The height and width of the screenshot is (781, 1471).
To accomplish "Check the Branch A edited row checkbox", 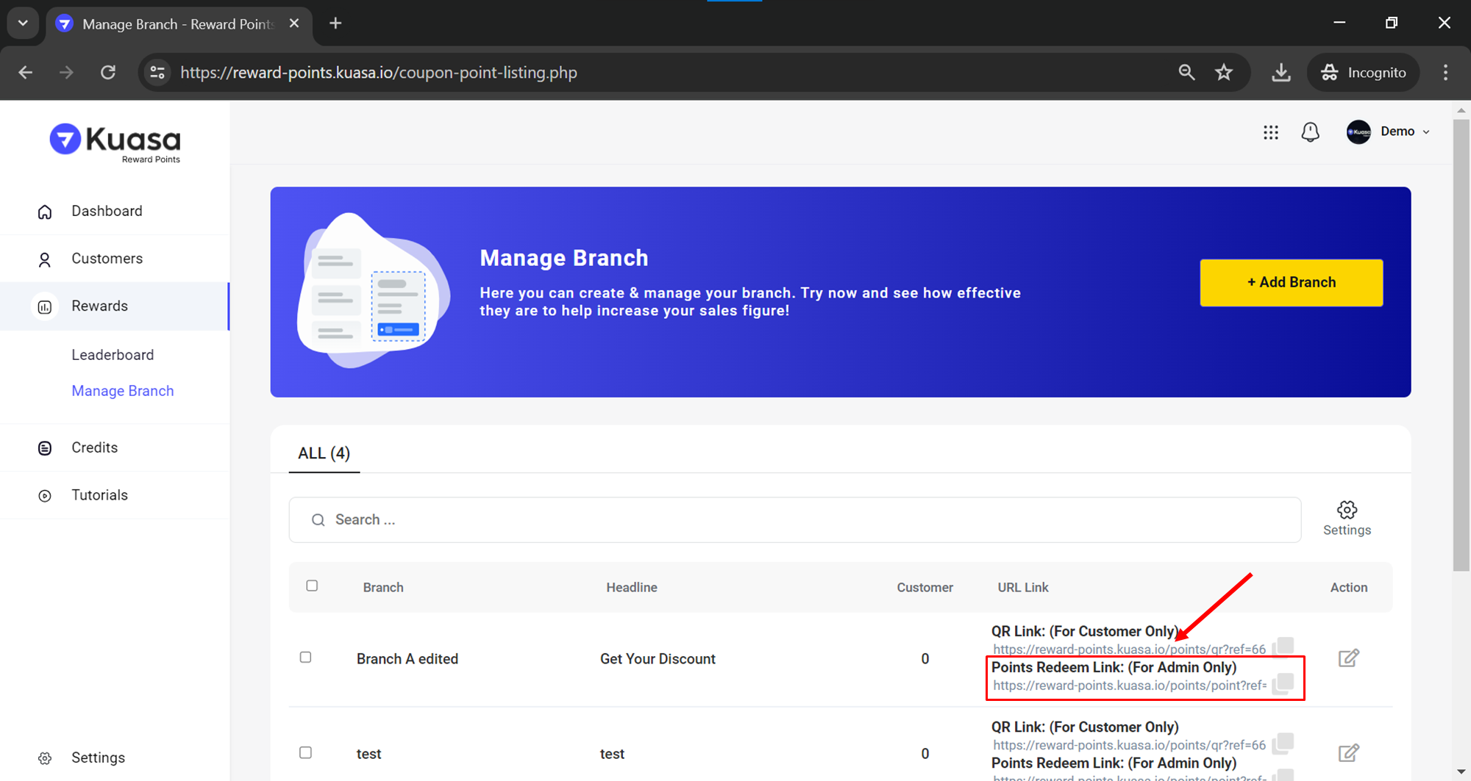I will tap(306, 658).
